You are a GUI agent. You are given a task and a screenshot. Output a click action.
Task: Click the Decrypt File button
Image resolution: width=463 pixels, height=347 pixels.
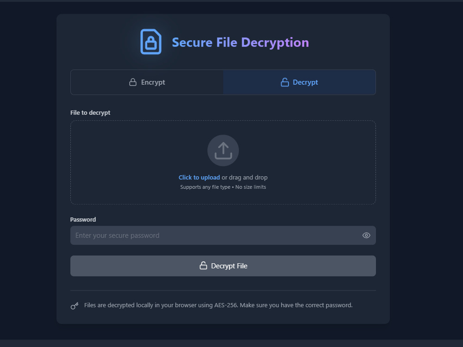pyautogui.click(x=223, y=266)
